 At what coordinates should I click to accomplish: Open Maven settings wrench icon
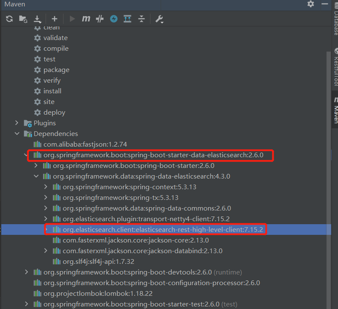(x=159, y=19)
